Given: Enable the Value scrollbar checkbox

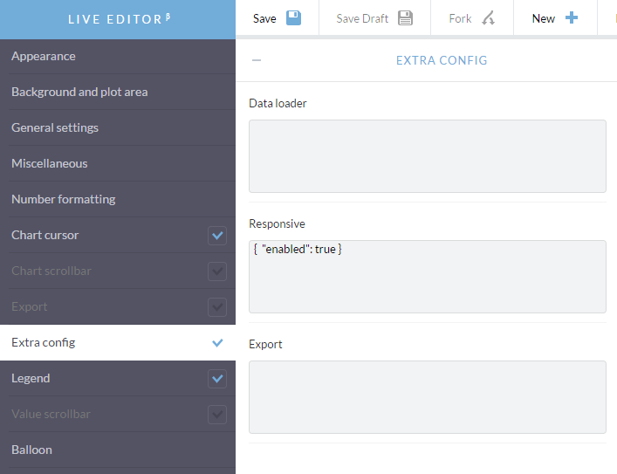Looking at the screenshot, I should pos(217,415).
